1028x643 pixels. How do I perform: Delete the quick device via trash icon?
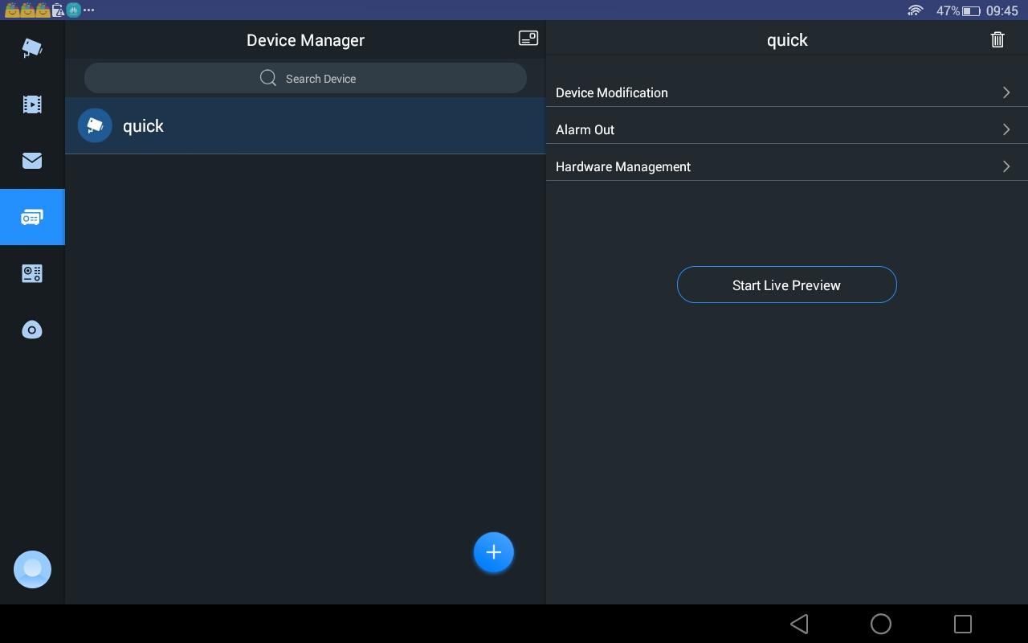997,39
